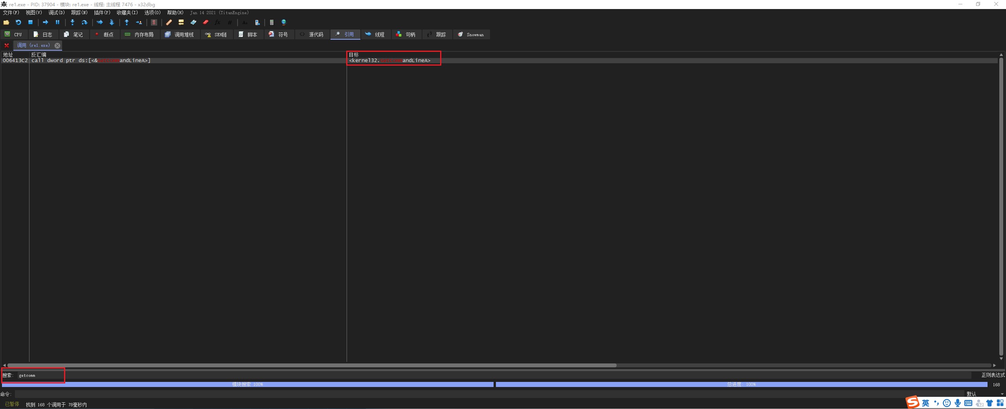The image size is (1006, 409).
Task: Select address 006413C2 result row
Action: [x=499, y=61]
